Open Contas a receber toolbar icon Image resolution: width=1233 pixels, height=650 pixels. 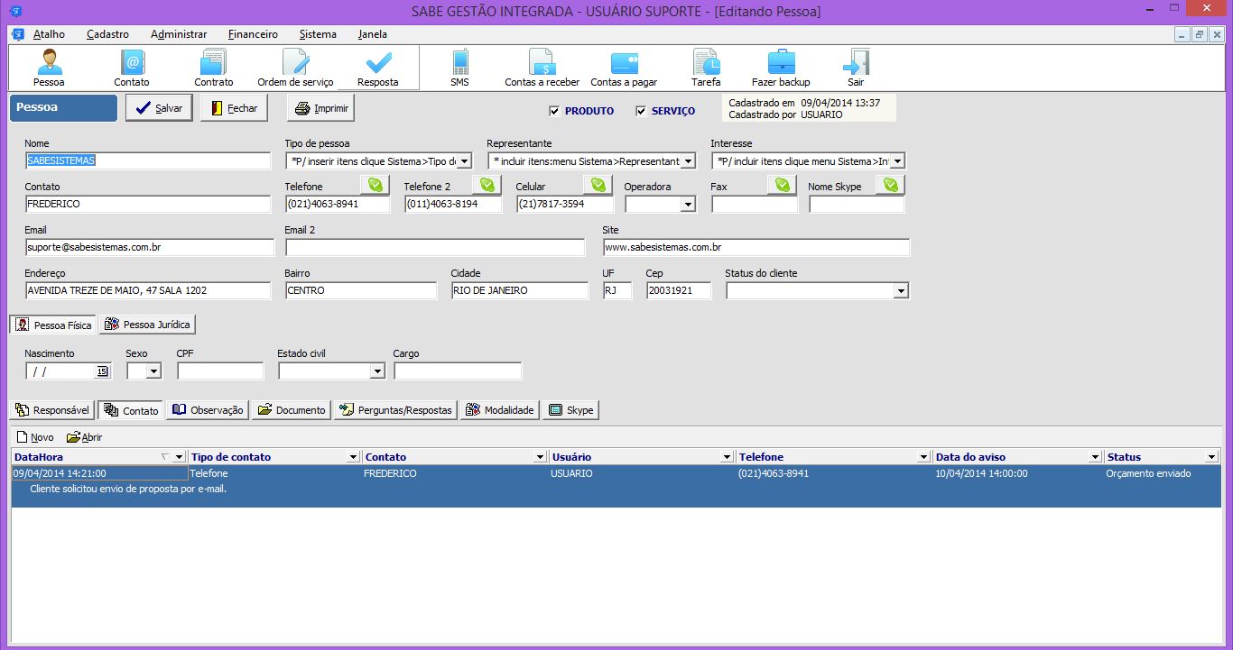click(x=542, y=69)
